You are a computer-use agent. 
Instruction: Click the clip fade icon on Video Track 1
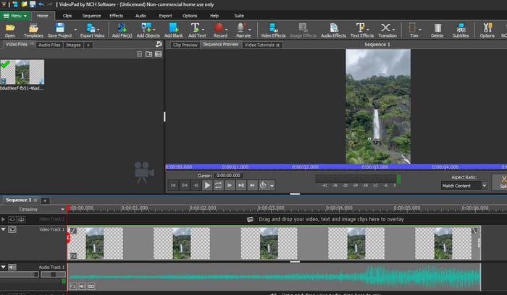pyautogui.click(x=73, y=231)
